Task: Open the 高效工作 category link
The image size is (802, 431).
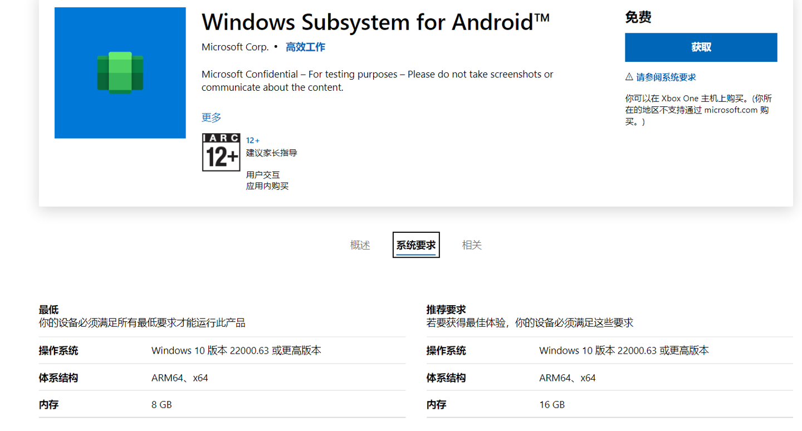Action: point(305,47)
